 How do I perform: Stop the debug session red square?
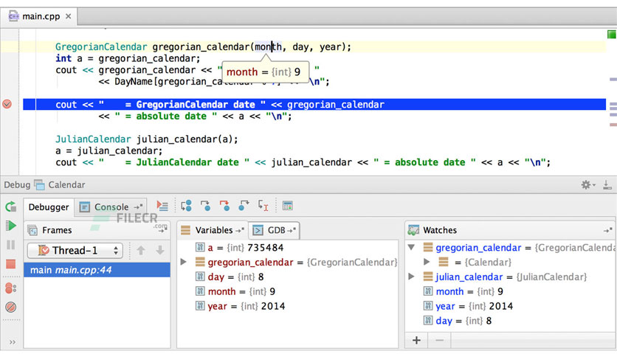pos(11,264)
